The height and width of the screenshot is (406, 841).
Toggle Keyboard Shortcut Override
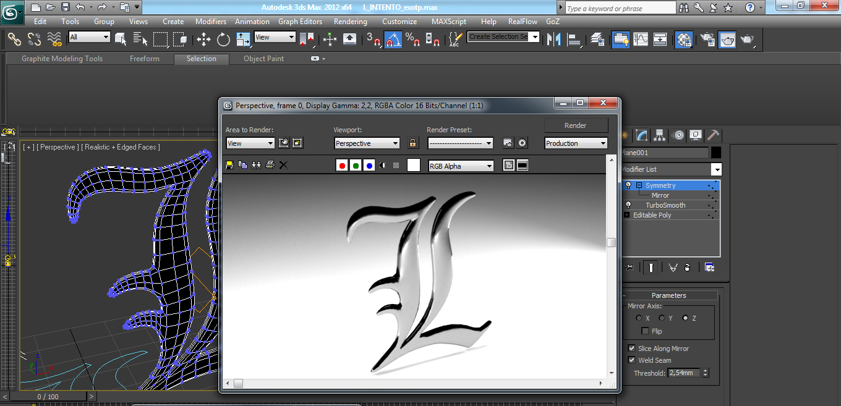point(349,39)
